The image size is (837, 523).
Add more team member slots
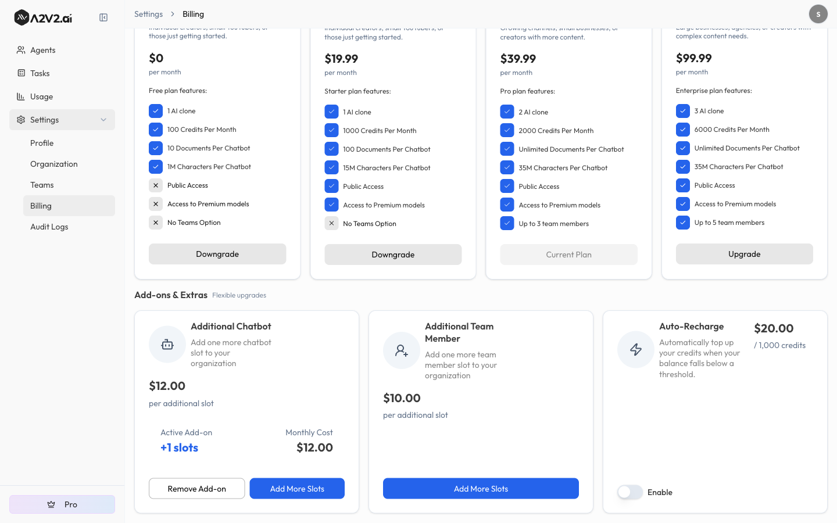(481, 489)
